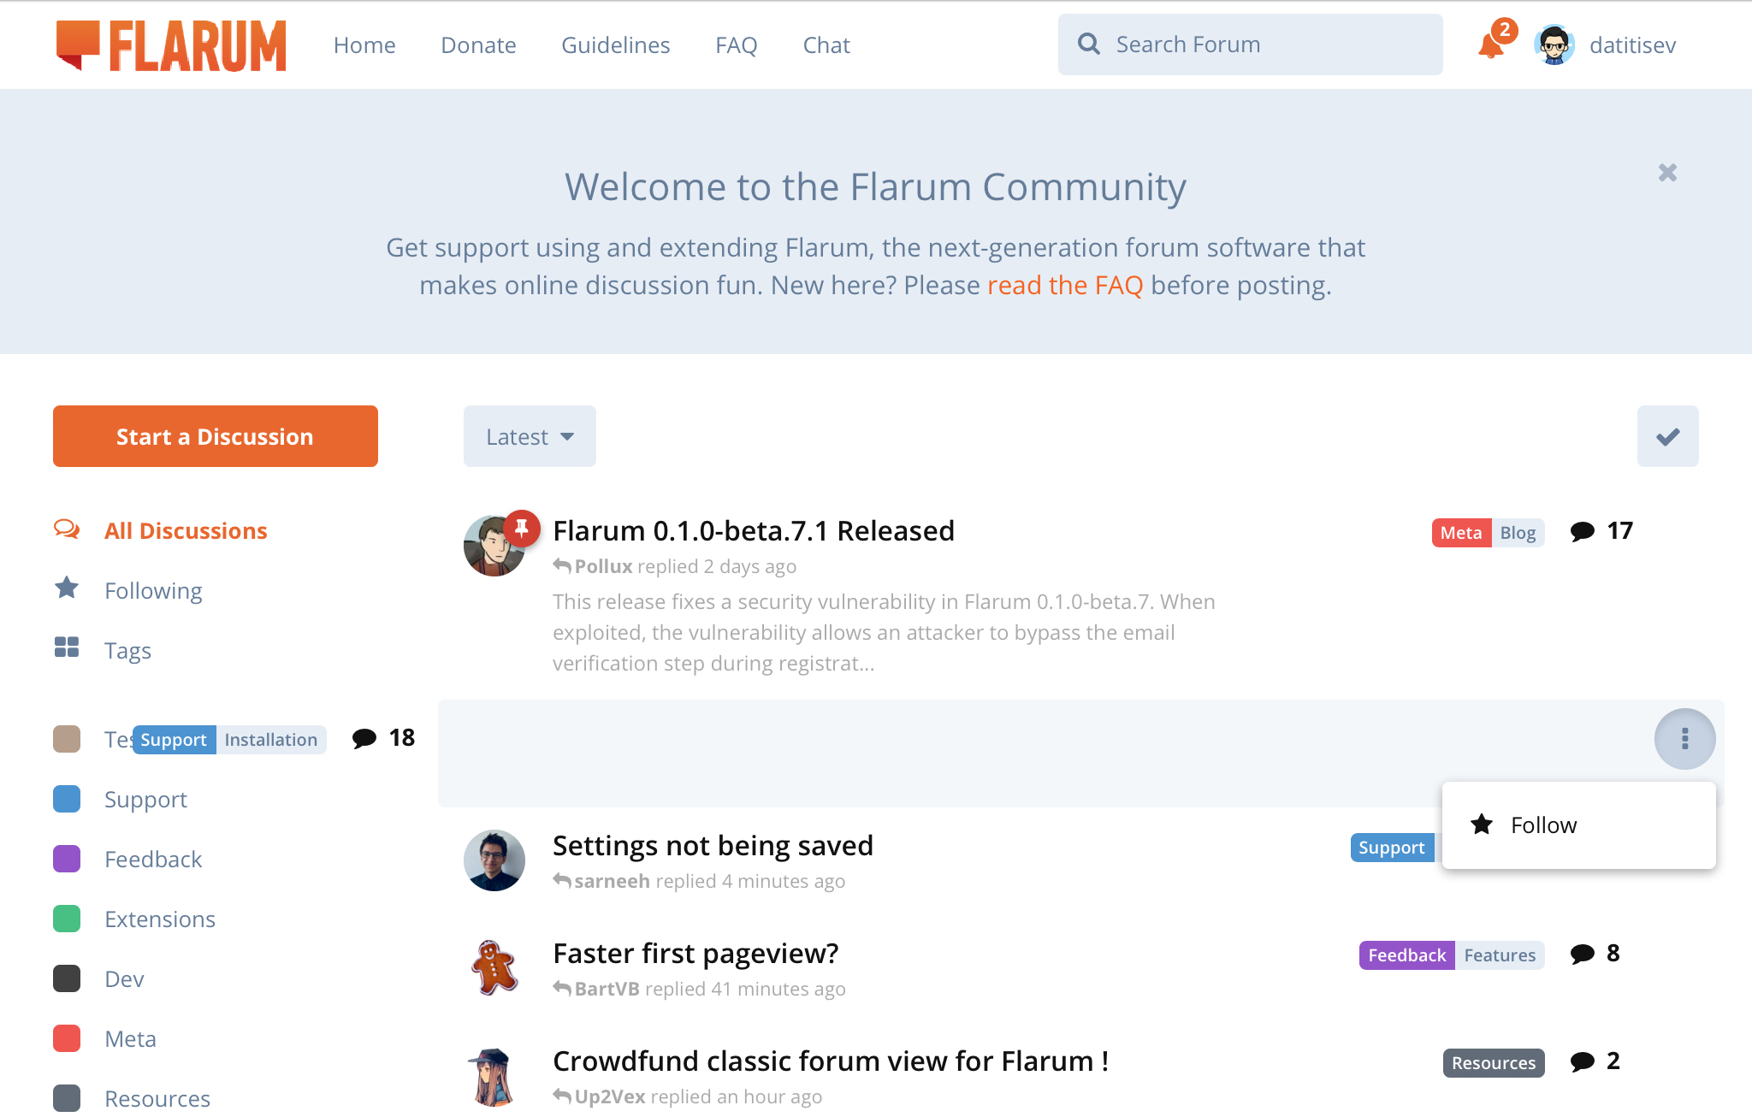Click 'Up2Vex replied an hour ago'
1752x1117 pixels.
(688, 1096)
